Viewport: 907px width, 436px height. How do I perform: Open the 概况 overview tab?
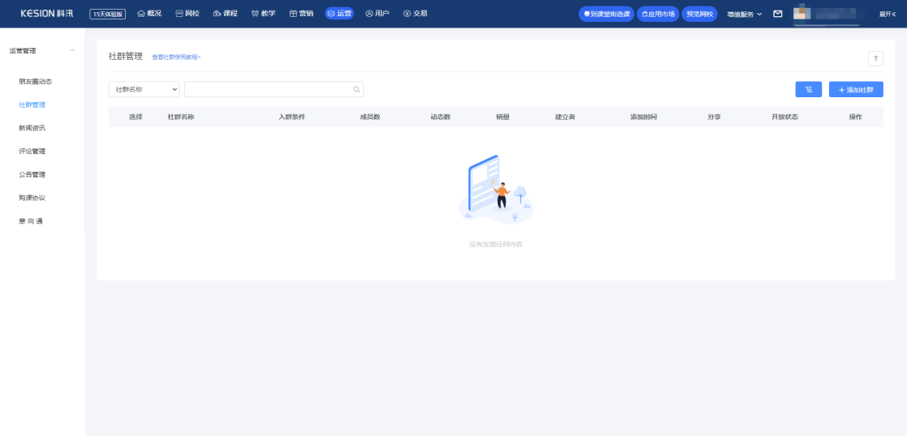tap(149, 13)
